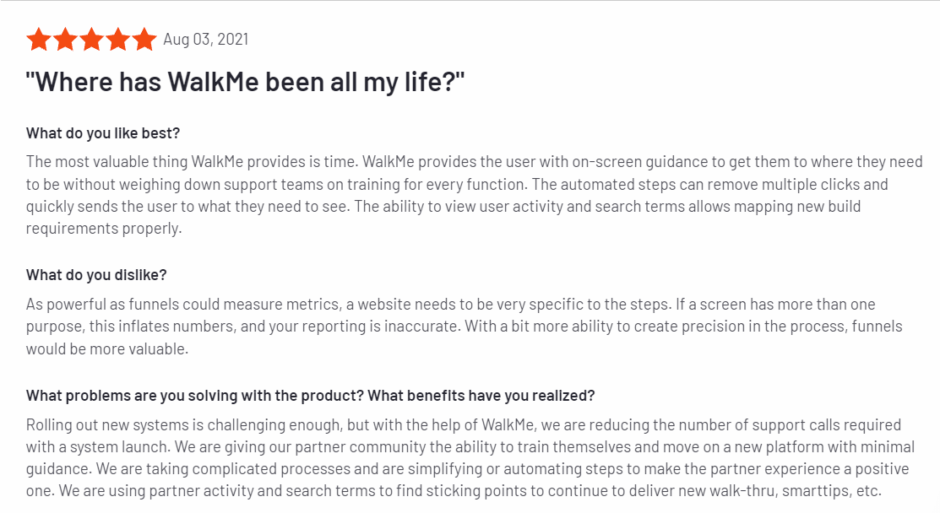Click the text line "would be more valuable."

tap(106, 349)
